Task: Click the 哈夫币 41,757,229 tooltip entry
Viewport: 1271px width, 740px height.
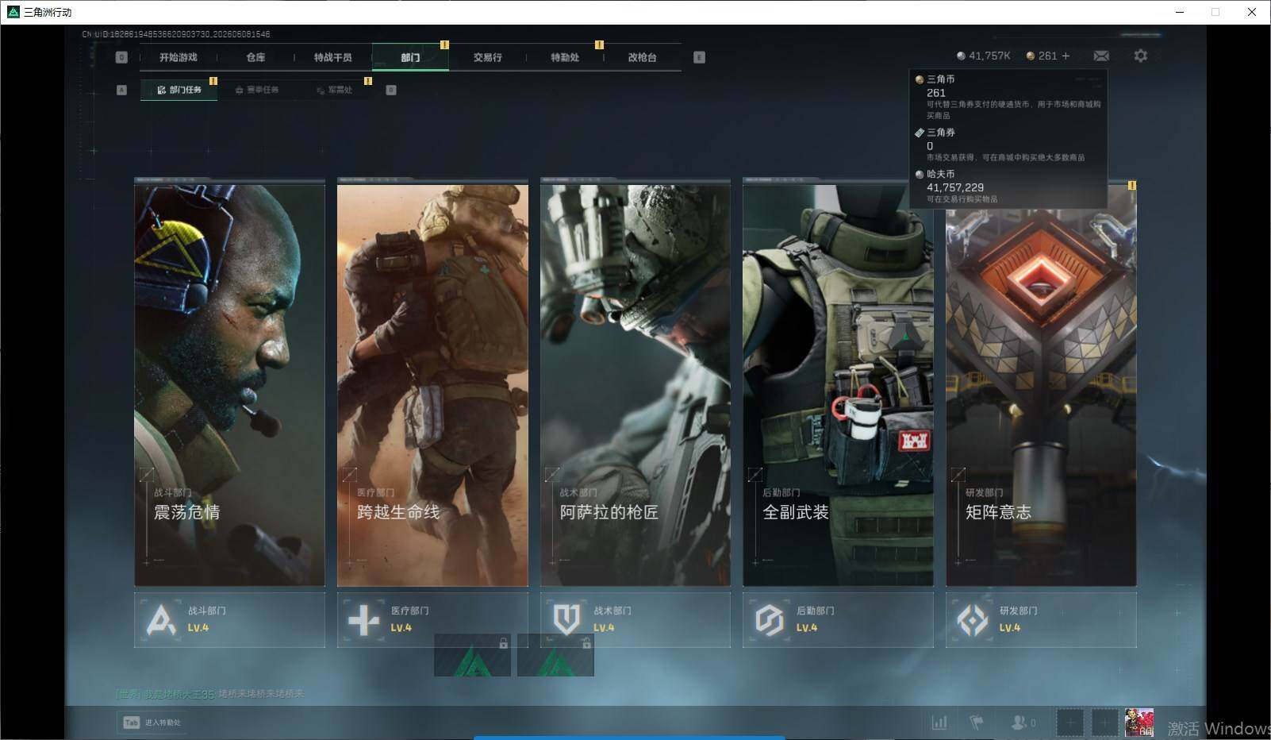Action: [x=1008, y=187]
